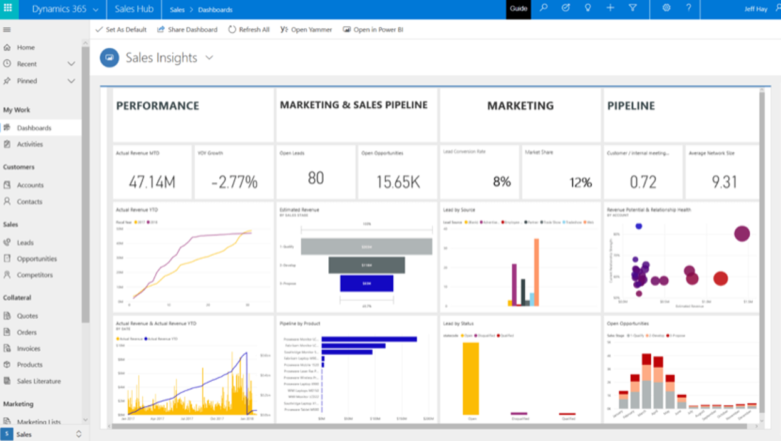Click the Invoices icon in sidebar
This screenshot has width=781, height=441.
click(7, 349)
